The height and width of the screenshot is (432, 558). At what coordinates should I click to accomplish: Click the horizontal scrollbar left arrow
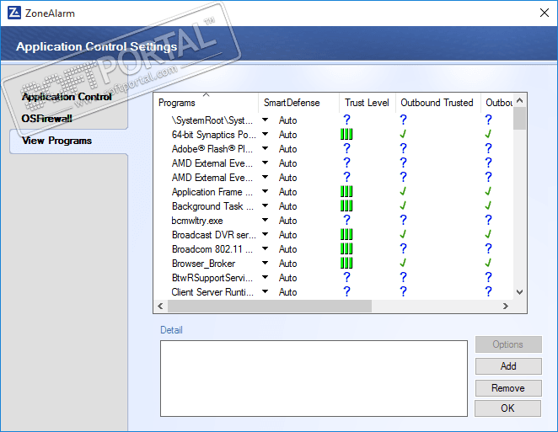pos(160,306)
